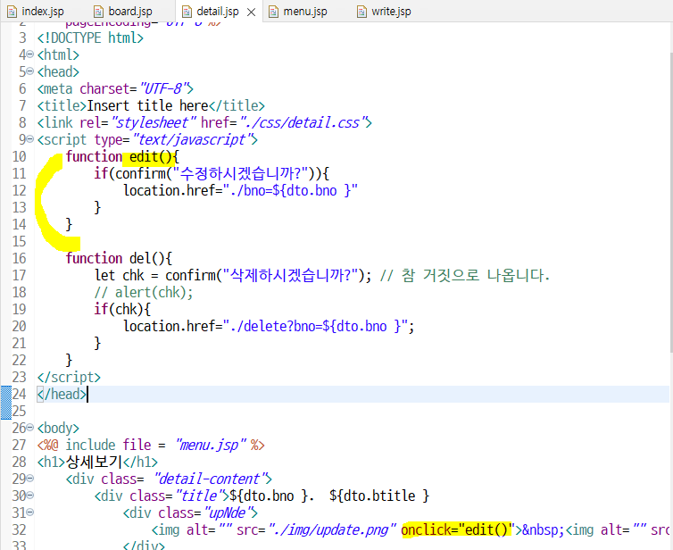Click line number 16 in the gutter
The image size is (673, 550).
point(20,258)
